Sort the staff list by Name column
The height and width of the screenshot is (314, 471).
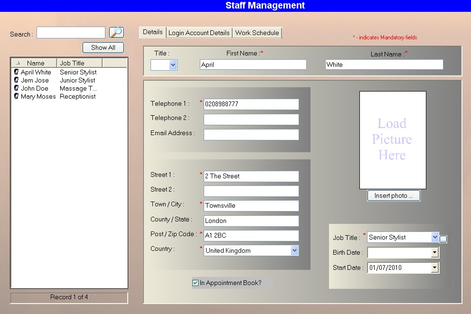34,63
